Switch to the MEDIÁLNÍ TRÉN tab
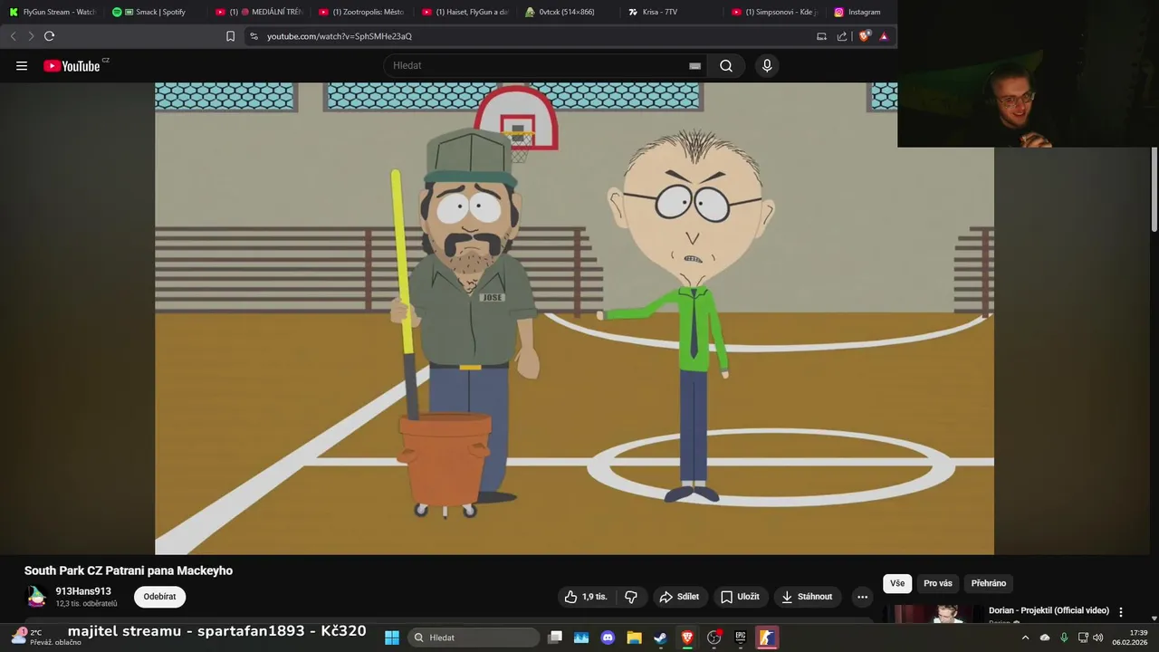 (x=259, y=12)
